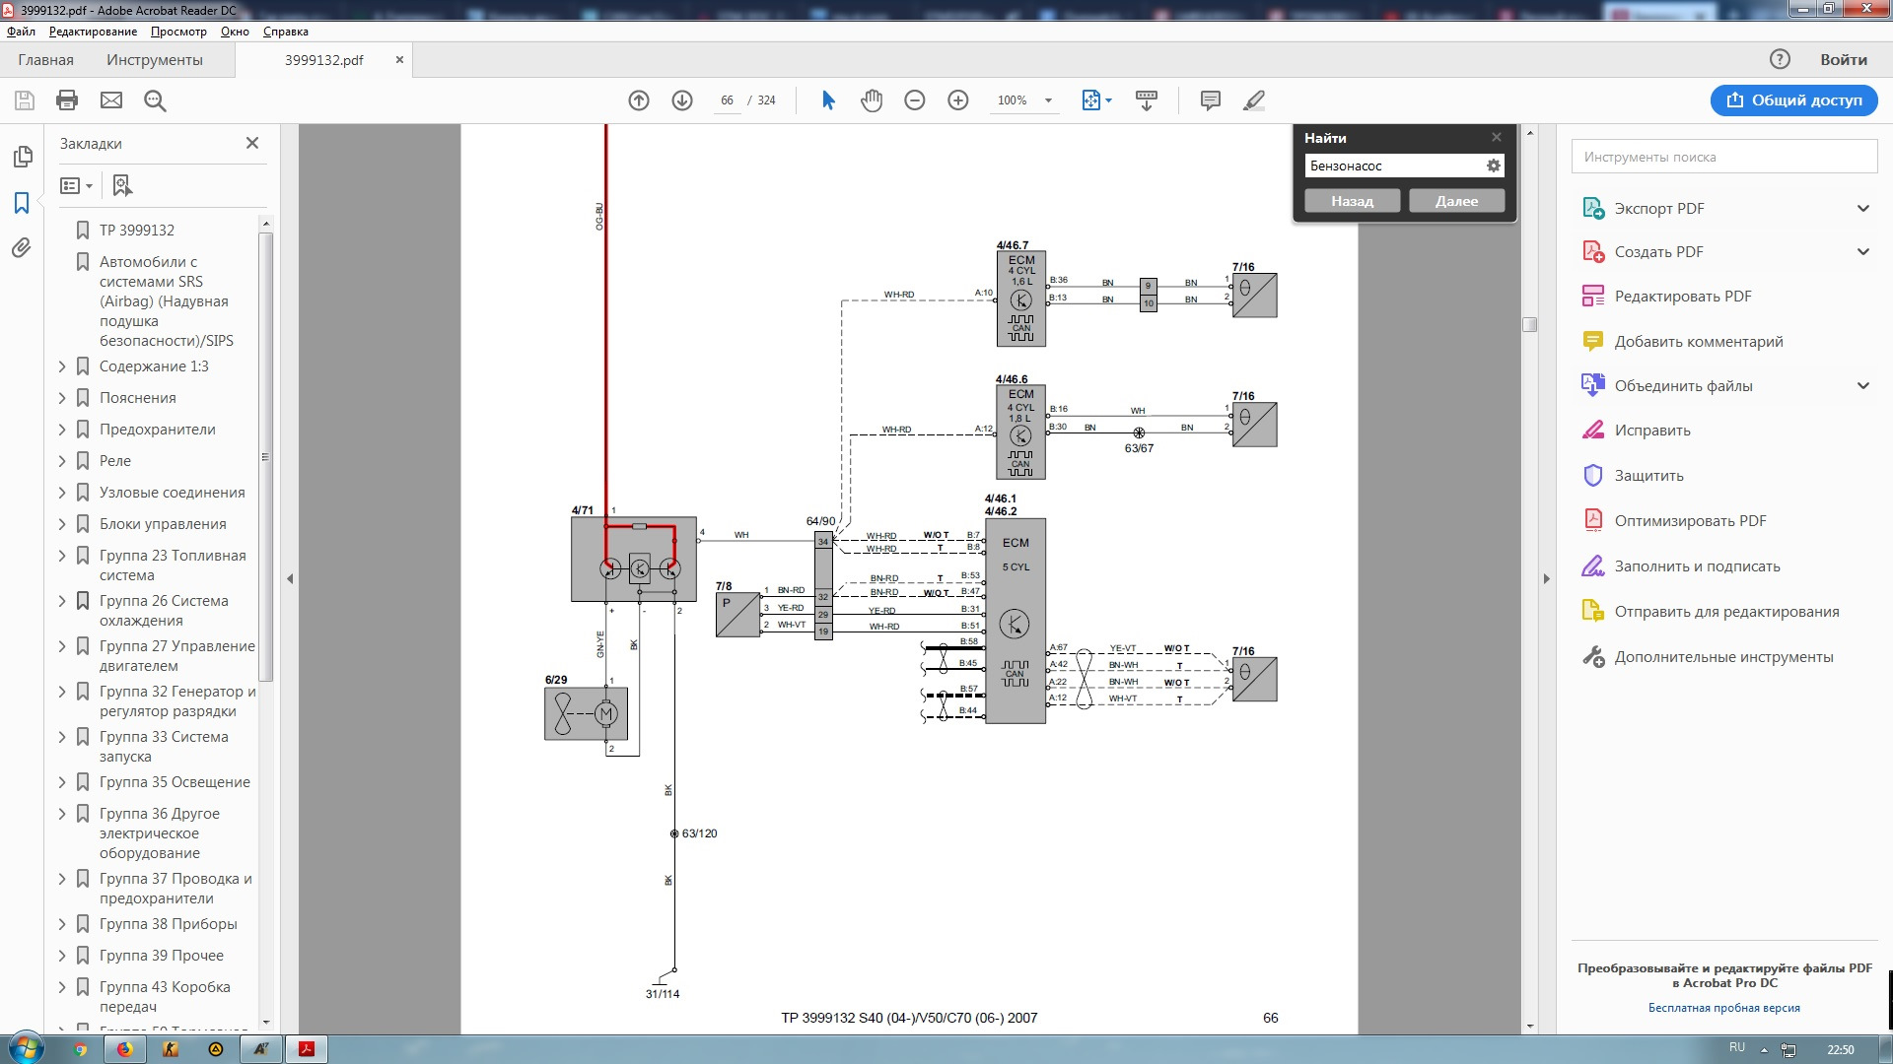Viewport: 1893px width, 1064px height.
Task: Activate the selection cursor tool
Action: pyautogui.click(x=828, y=100)
